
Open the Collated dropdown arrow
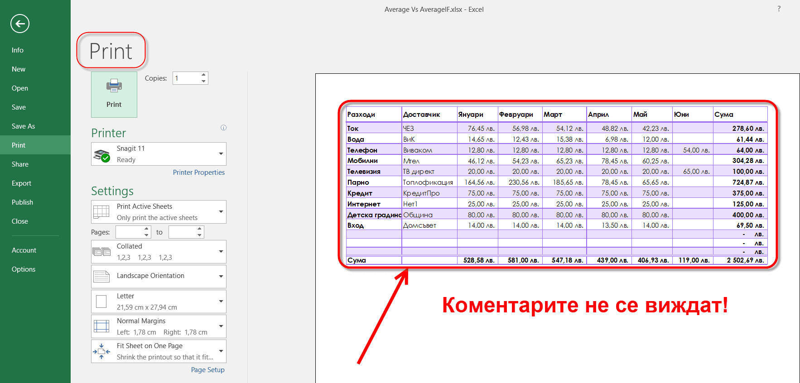click(221, 252)
